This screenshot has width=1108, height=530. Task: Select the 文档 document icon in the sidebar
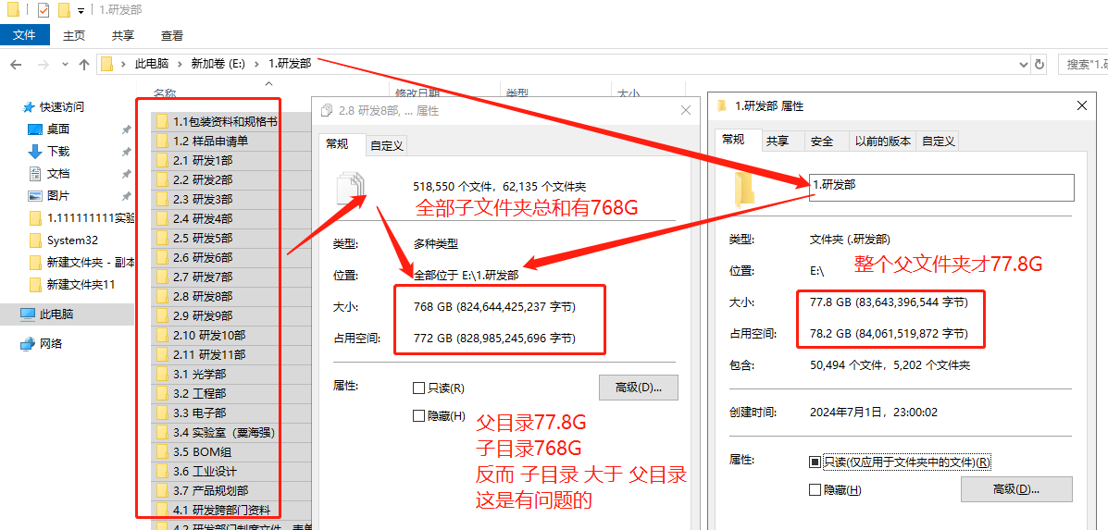click(x=35, y=174)
